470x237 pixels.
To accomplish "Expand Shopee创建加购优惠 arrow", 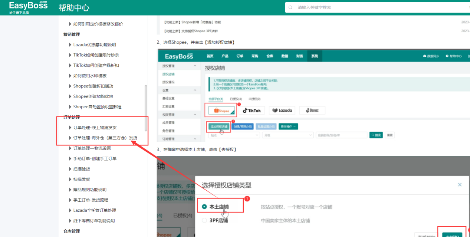I will [70, 96].
